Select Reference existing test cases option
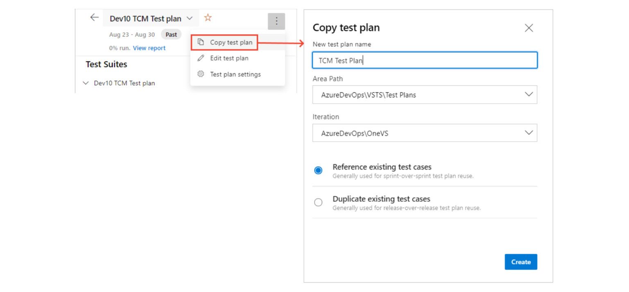This screenshot has width=629, height=292. tap(318, 170)
